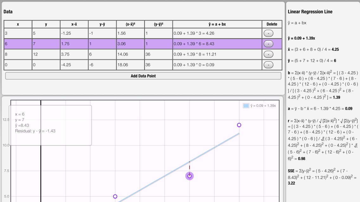Click the 'x-x̄' column header
The width and height of the screenshot is (360, 202).
click(74, 24)
